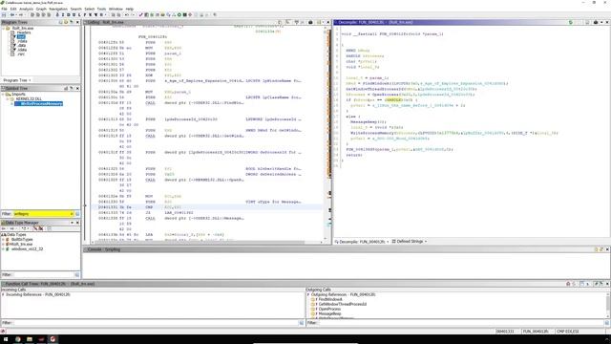Select OpenProcess in Outgoing Calls
Viewport: 611px width, 344px height.
(329, 309)
